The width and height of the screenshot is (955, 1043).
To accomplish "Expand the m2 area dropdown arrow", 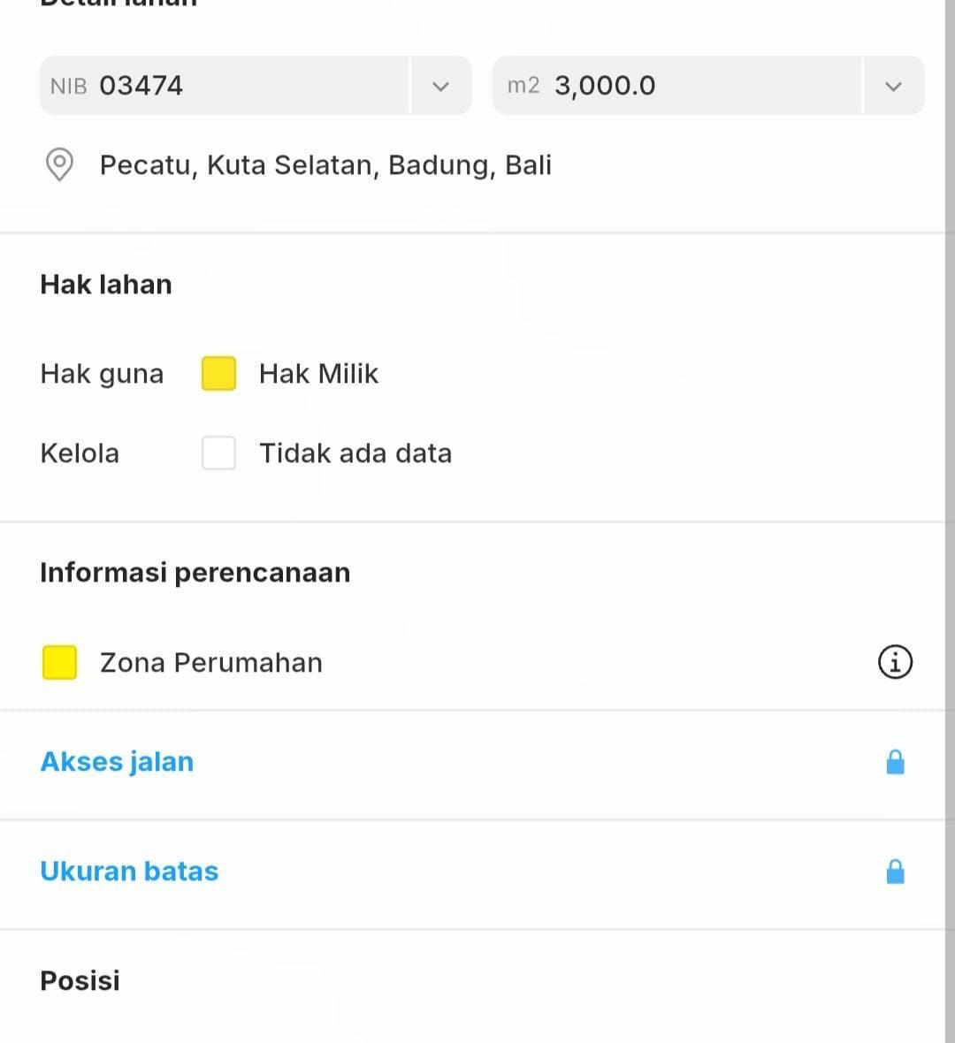I will click(893, 86).
